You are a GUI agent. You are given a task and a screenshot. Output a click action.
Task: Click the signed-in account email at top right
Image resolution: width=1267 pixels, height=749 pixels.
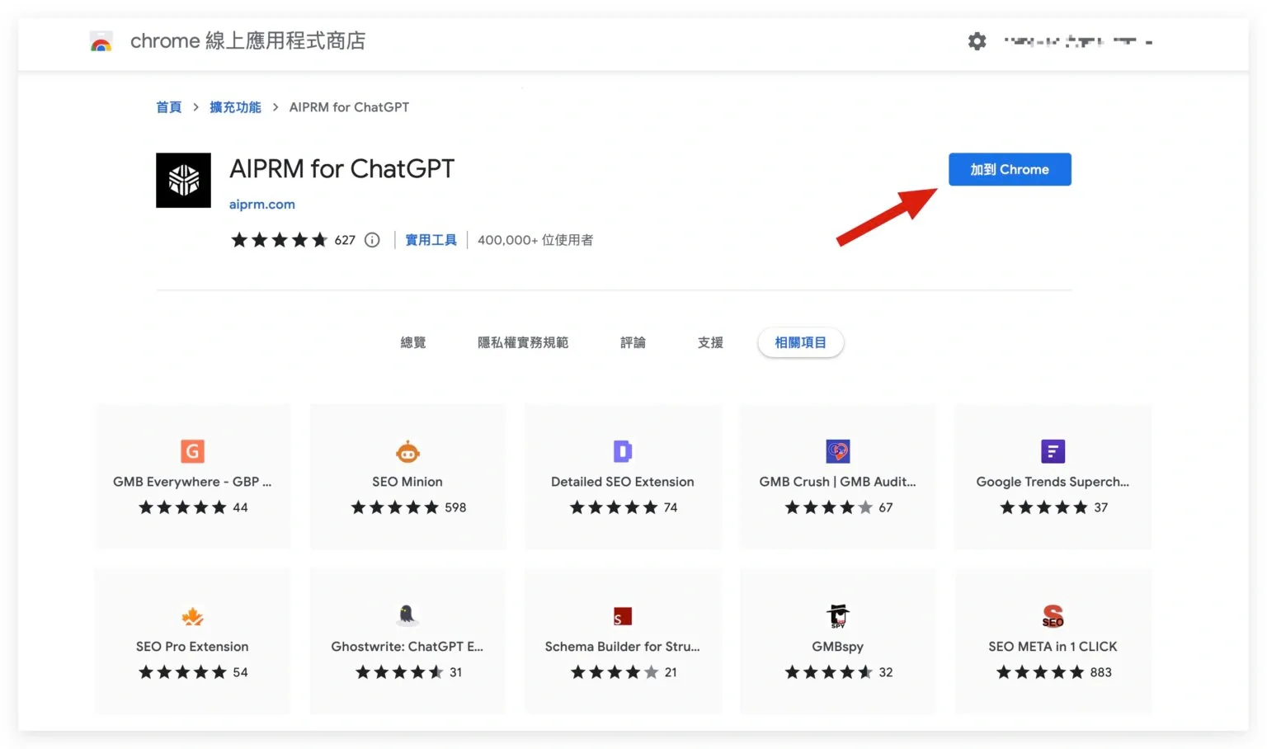(x=1078, y=41)
